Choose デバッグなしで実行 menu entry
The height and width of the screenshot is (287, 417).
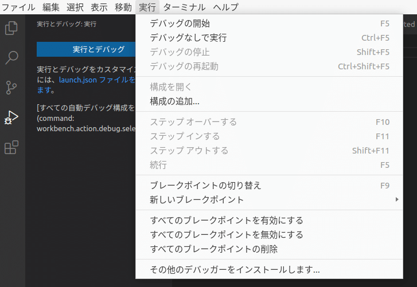pyautogui.click(x=269, y=38)
